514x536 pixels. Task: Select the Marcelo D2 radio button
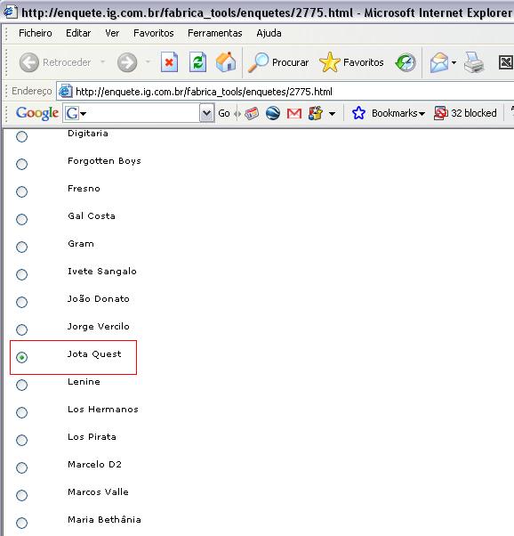[x=22, y=467]
